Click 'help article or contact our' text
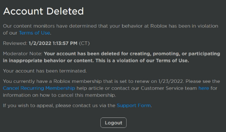This screenshot has height=132, width=226. (108, 88)
